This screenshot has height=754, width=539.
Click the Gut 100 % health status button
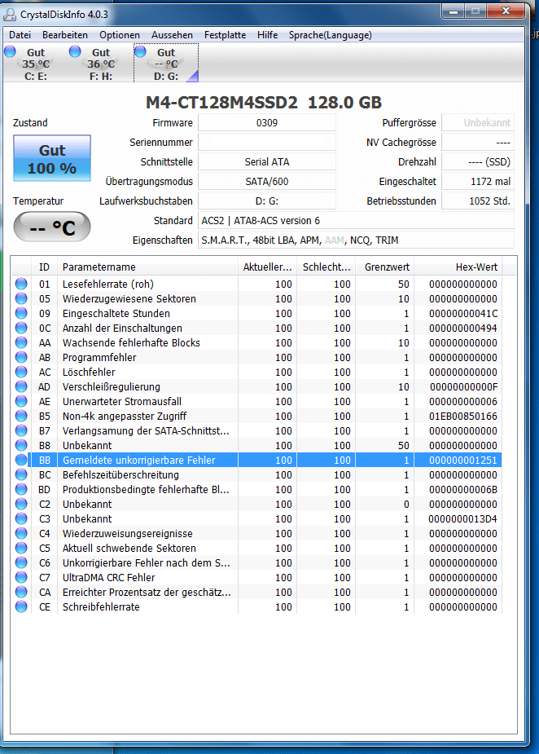click(52, 159)
